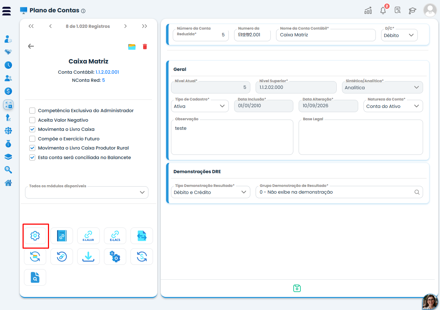
Task: Click the NConta Red 5 value
Action: [104, 80]
